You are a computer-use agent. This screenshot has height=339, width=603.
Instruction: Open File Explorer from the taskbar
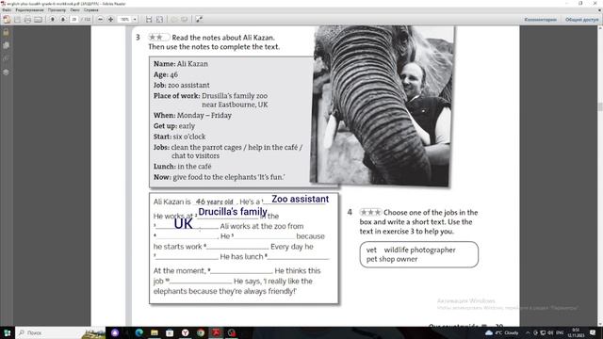[x=155, y=332]
